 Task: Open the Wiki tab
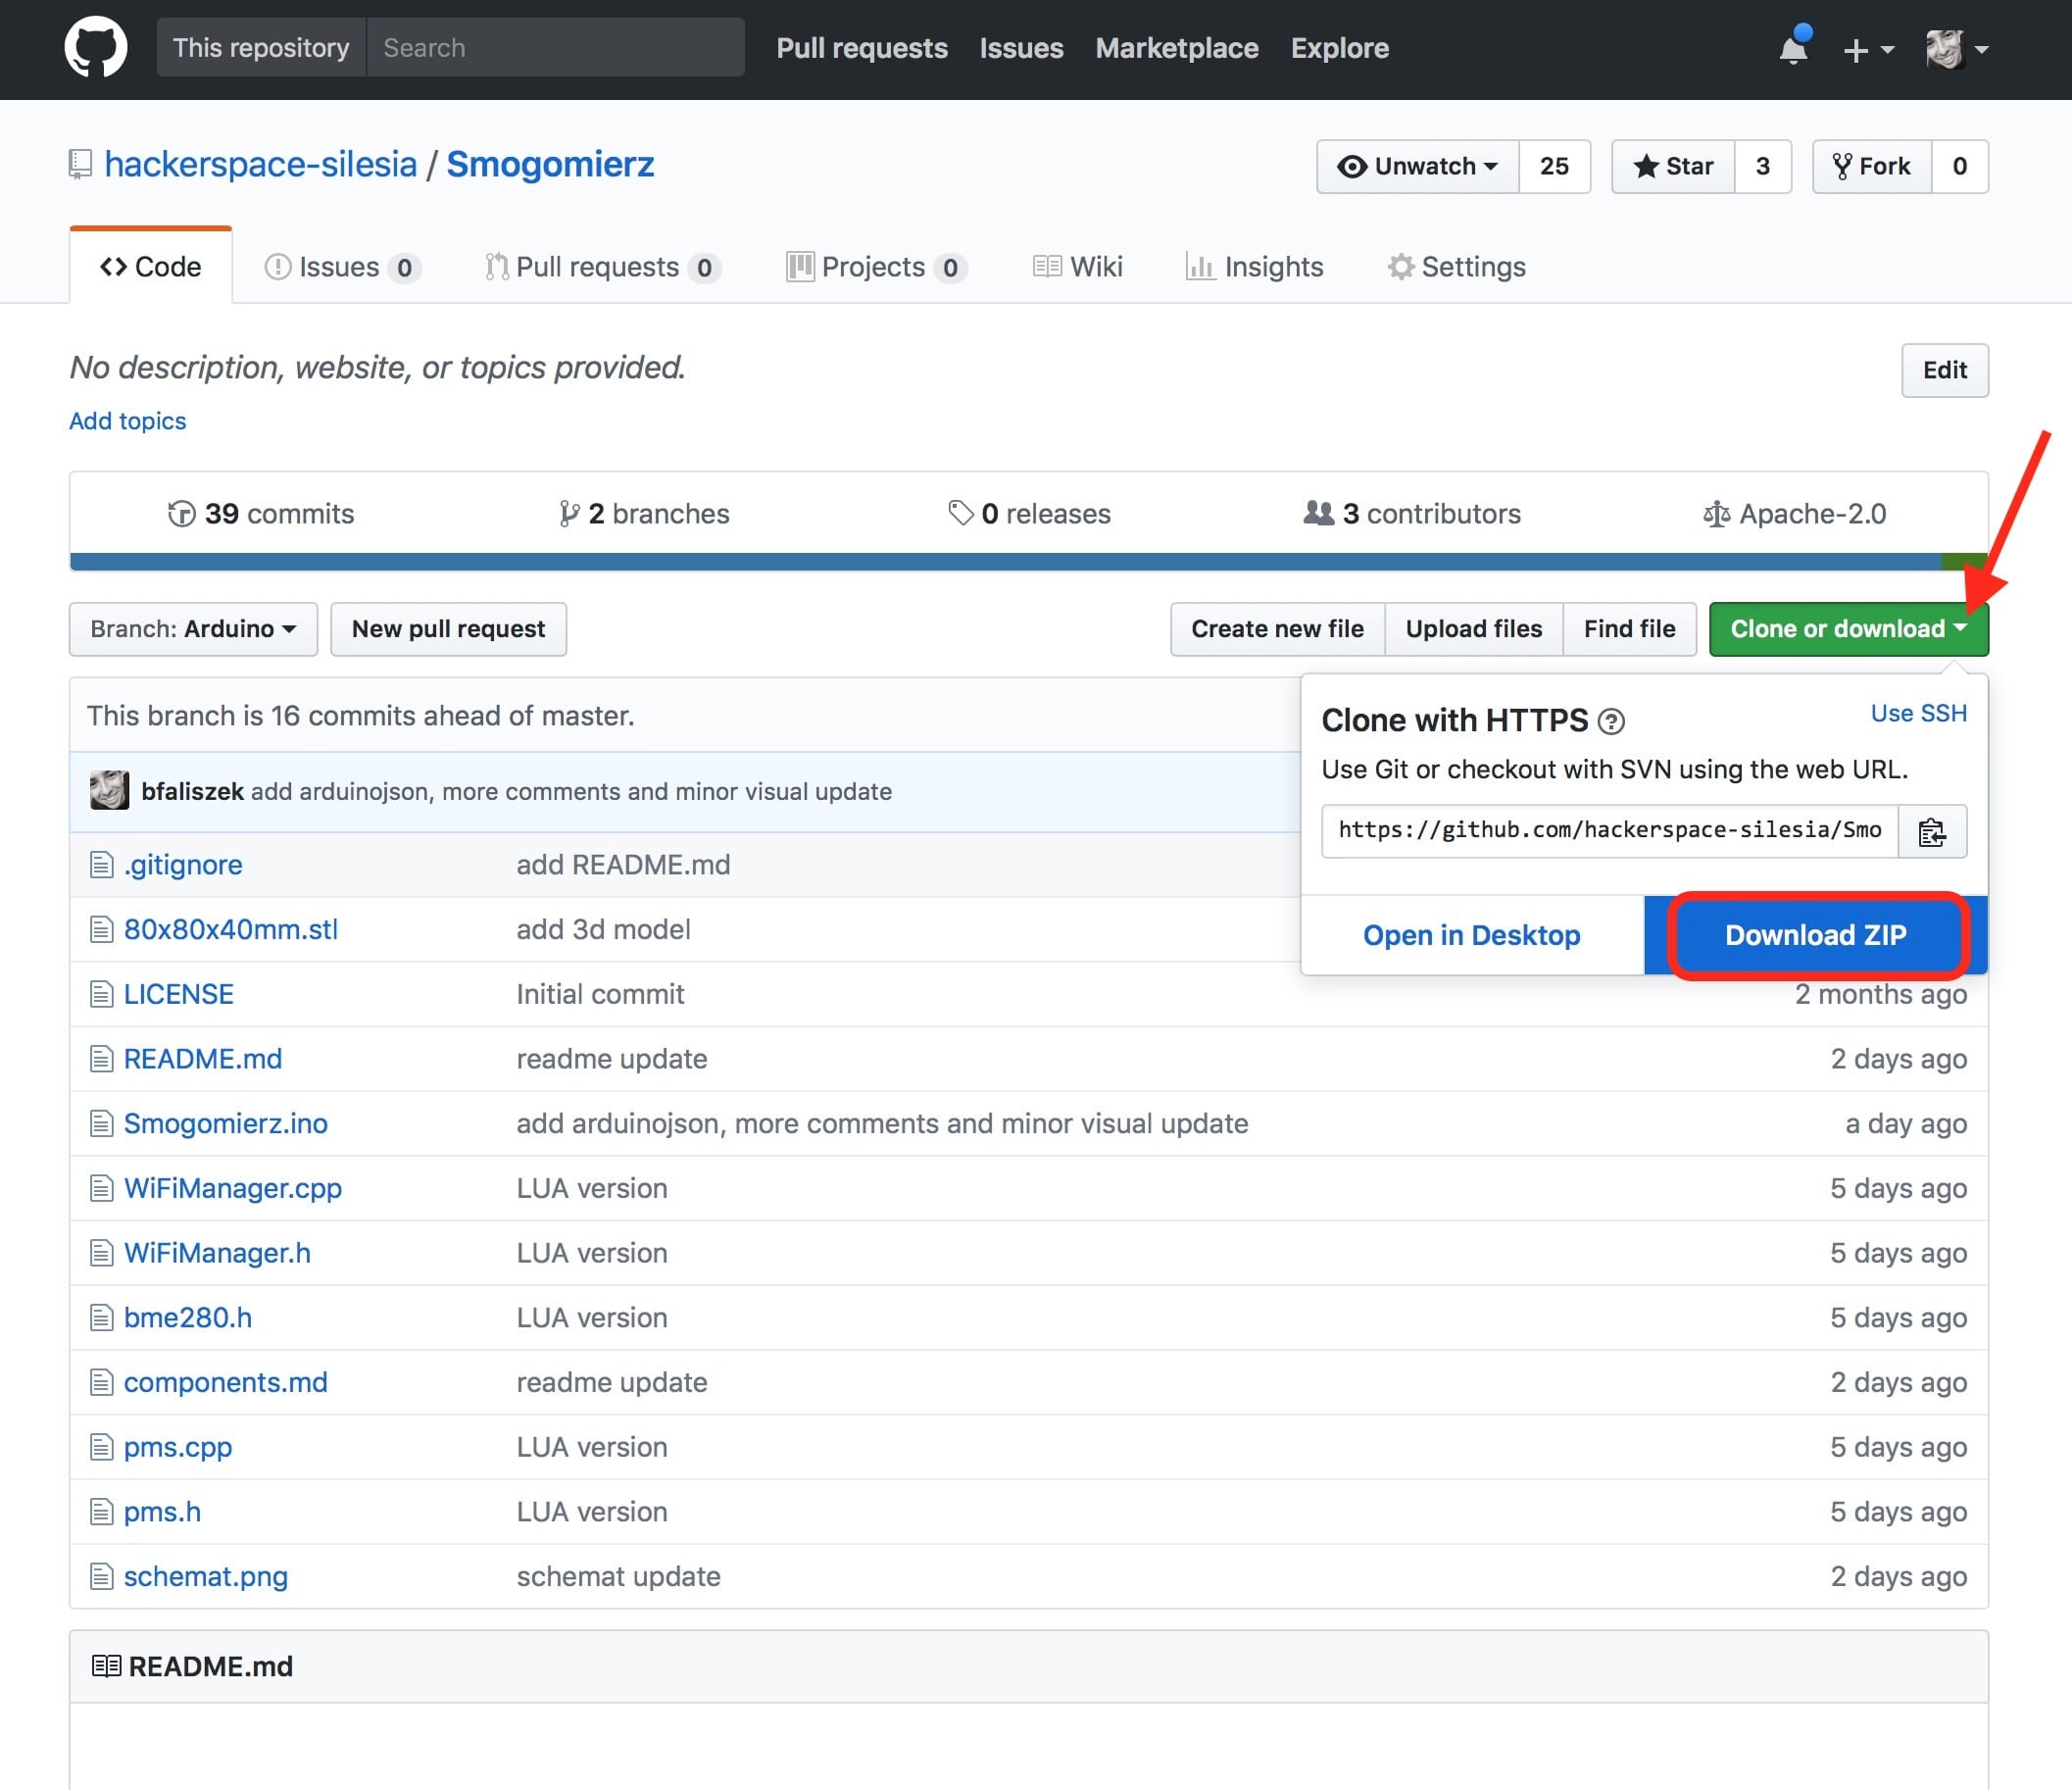1077,267
